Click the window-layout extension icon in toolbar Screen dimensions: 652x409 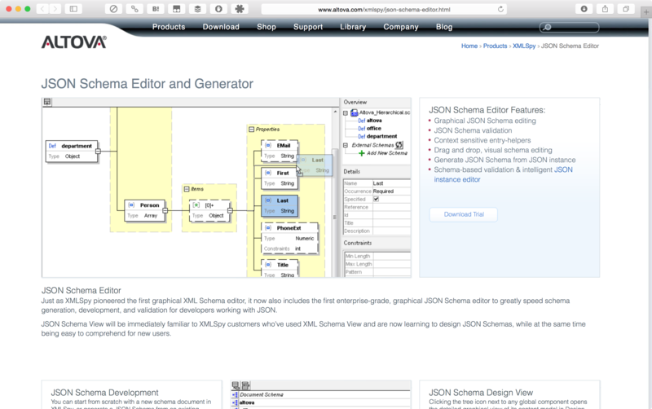coord(177,9)
